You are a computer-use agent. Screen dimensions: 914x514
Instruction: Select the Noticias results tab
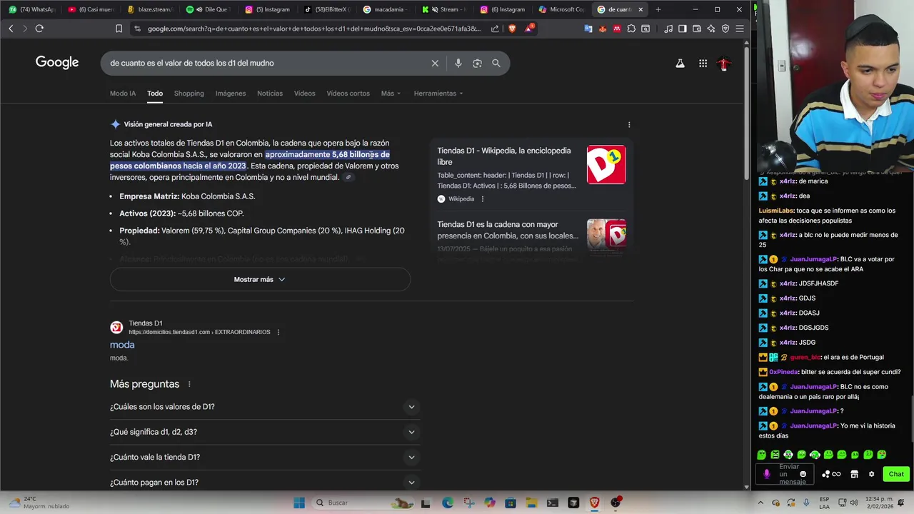(x=270, y=94)
